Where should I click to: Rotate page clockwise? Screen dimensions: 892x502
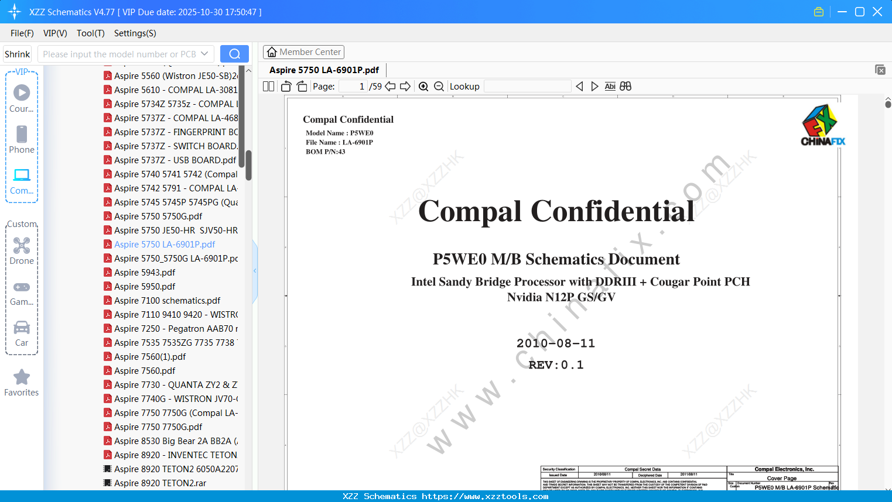302,86
